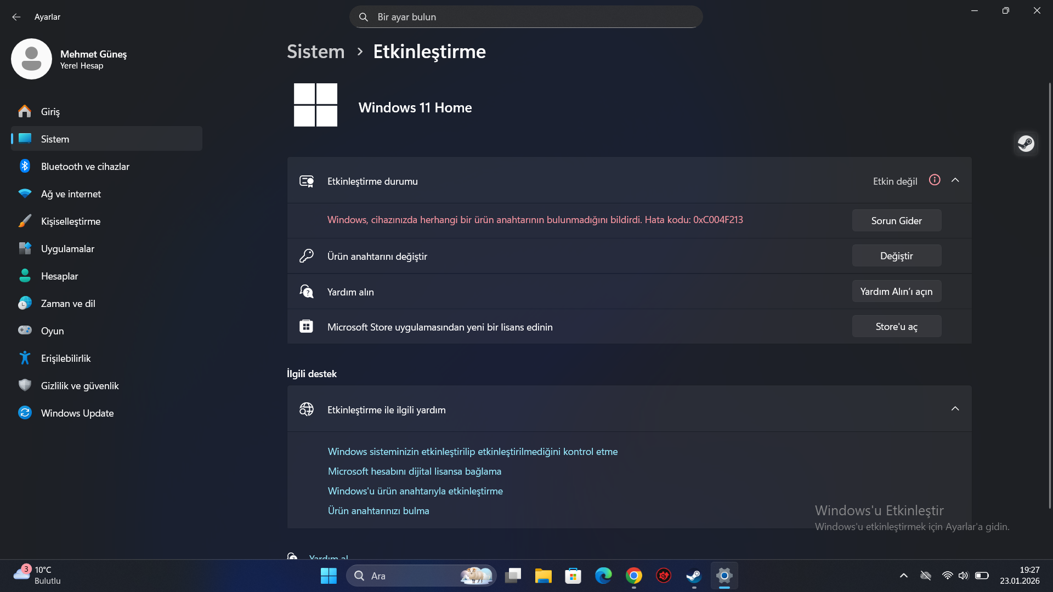Click the volume speaker tray icon
Viewport: 1053px width, 592px height.
[964, 576]
